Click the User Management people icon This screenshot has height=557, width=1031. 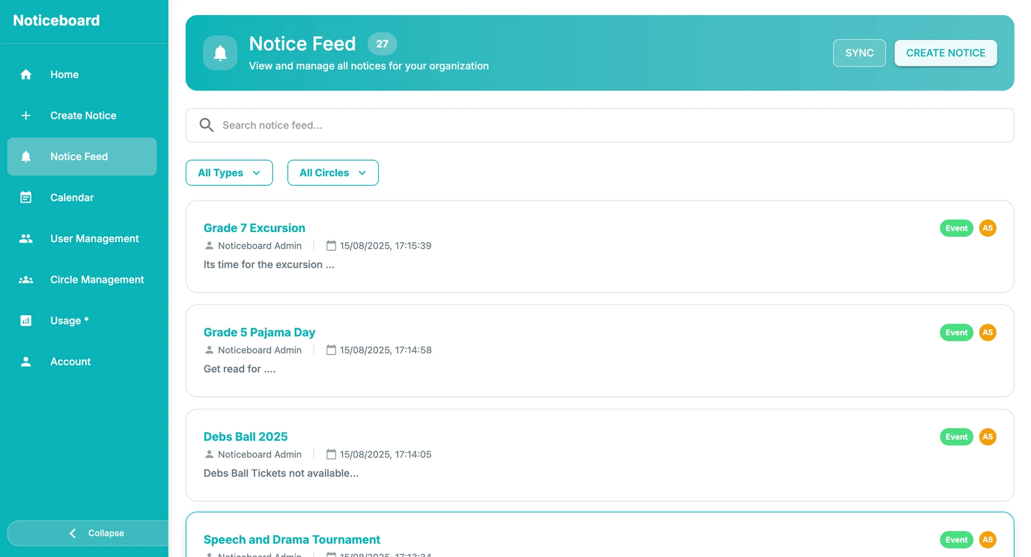(x=26, y=238)
